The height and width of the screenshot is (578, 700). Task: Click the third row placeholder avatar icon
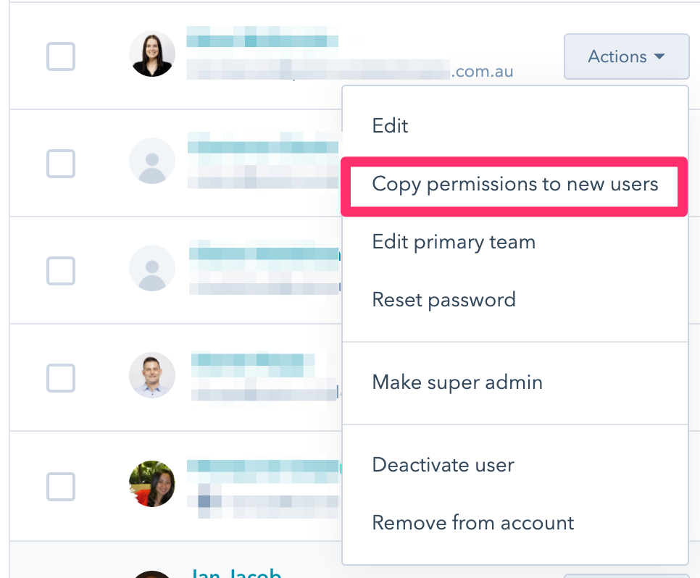pyautogui.click(x=152, y=268)
